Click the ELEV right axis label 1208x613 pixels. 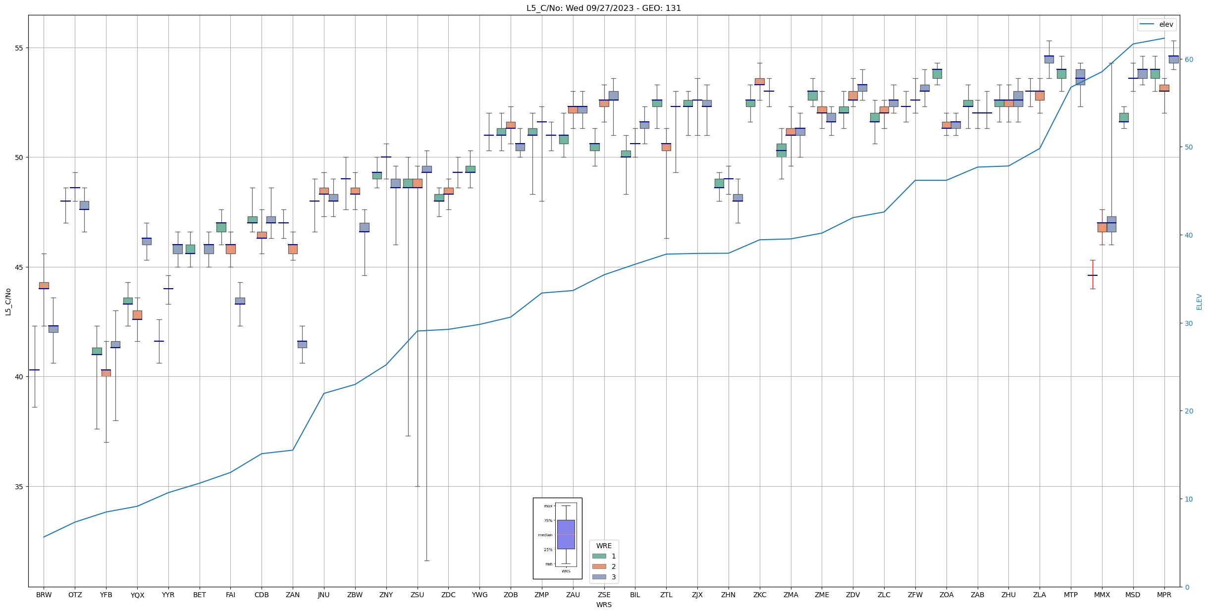1199,302
